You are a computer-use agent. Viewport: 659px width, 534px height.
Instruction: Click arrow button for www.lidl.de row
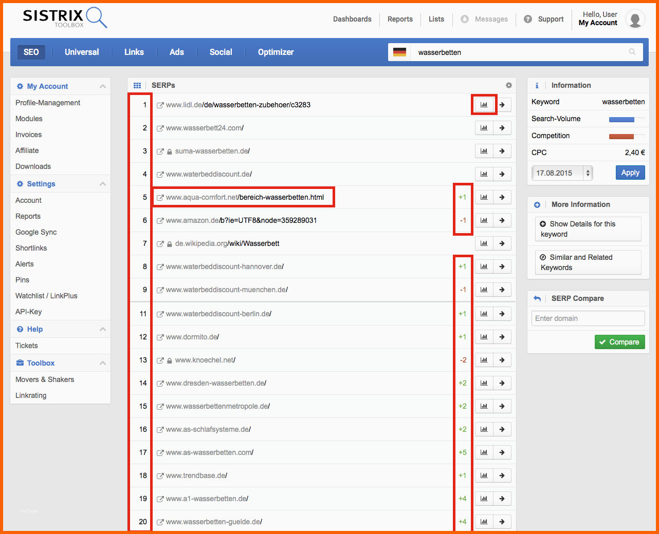point(502,105)
